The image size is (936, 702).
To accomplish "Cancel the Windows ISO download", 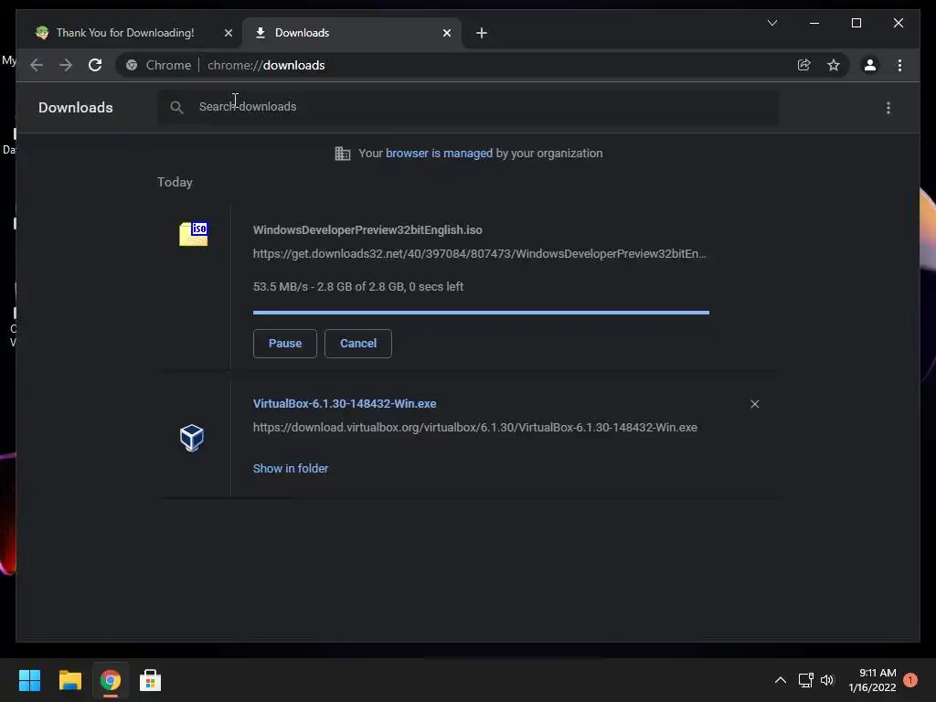I will pos(358,344).
